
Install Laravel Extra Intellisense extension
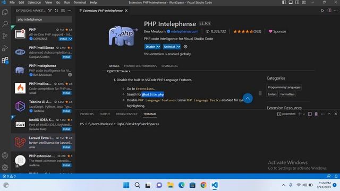(66, 147)
